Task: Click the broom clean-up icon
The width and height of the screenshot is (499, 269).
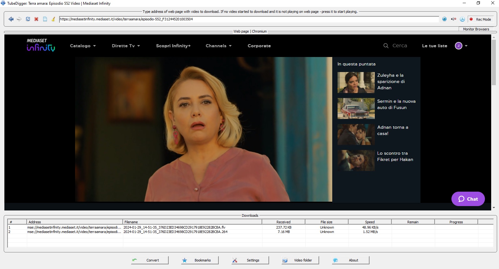Action: [x=53, y=19]
